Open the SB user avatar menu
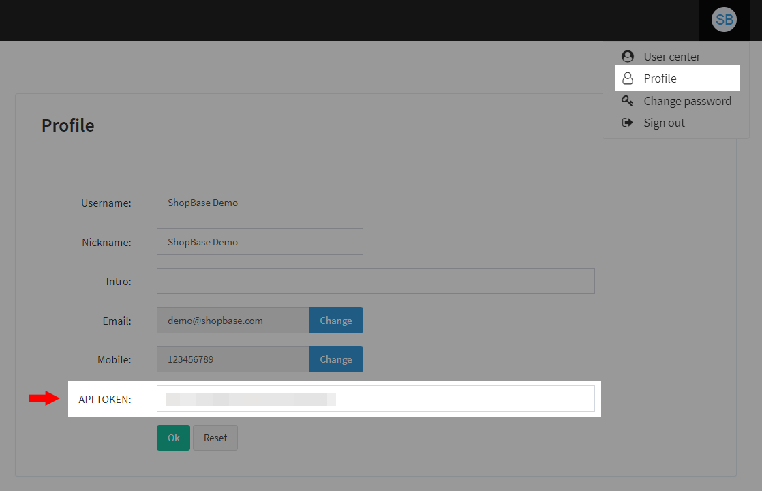Image resolution: width=762 pixels, height=491 pixels. point(724,20)
